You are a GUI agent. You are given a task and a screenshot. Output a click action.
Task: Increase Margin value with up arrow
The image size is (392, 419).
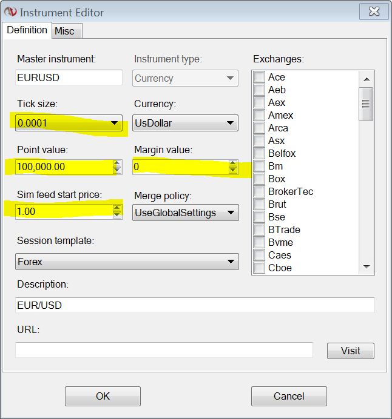point(234,163)
